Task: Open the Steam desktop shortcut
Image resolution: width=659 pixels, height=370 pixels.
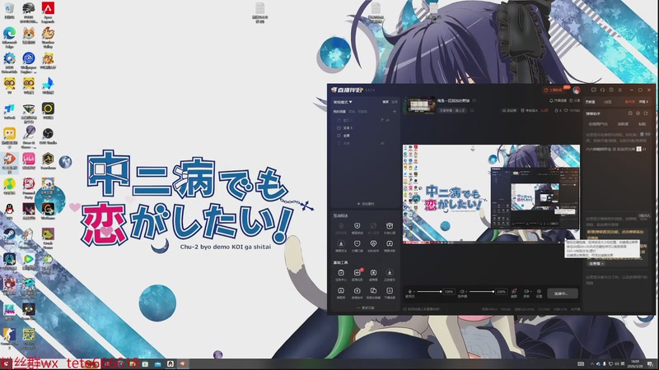Action: point(9,236)
